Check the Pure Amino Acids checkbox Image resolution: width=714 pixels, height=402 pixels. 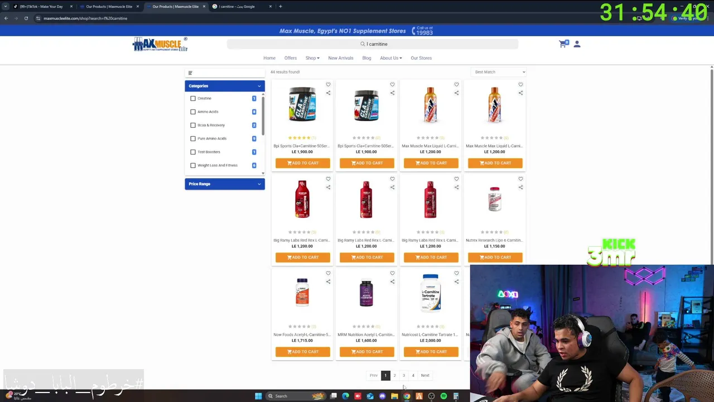193,138
